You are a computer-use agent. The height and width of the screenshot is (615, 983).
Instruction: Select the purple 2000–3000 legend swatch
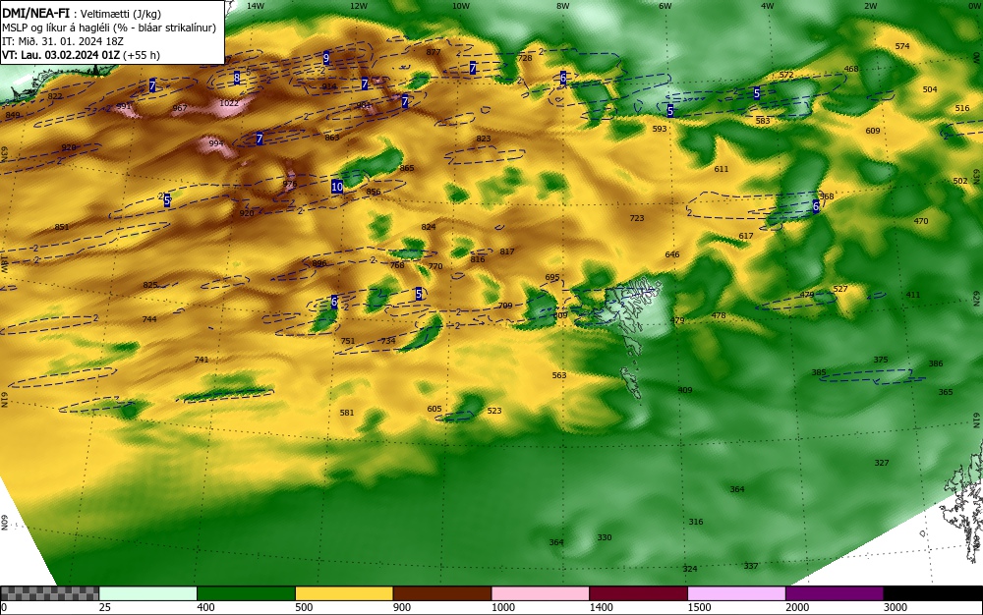point(835,593)
